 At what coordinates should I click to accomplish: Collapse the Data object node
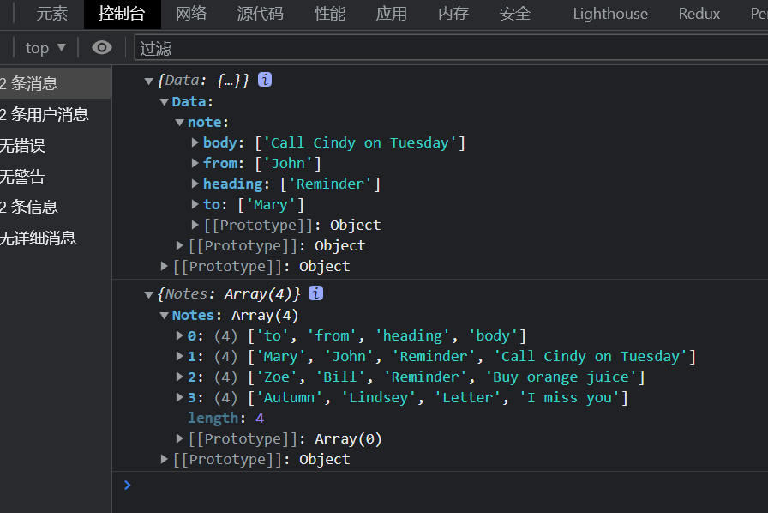pos(165,102)
